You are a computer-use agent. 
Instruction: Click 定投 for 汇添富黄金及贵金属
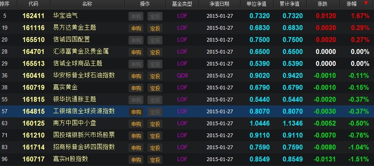pyautogui.click(x=155, y=52)
